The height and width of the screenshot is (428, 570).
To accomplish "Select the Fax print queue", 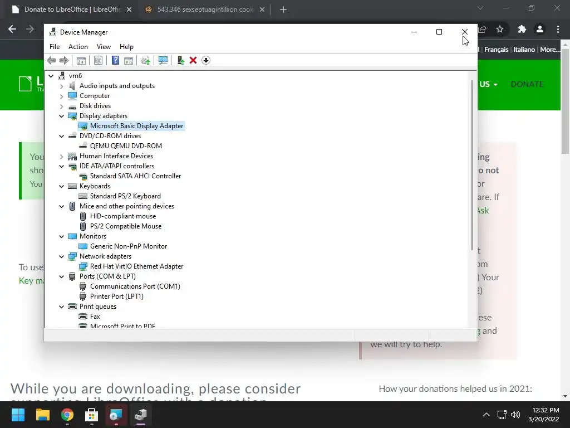I will (95, 317).
